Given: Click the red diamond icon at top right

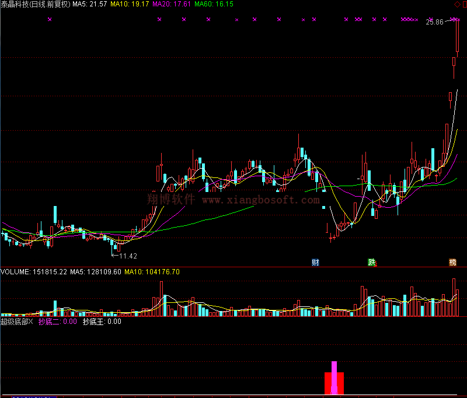Looking at the screenshot, I should point(456,5).
